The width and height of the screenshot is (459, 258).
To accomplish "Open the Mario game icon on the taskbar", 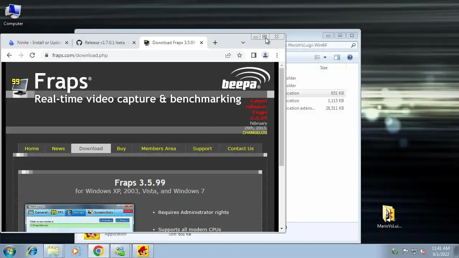I will click(143, 251).
